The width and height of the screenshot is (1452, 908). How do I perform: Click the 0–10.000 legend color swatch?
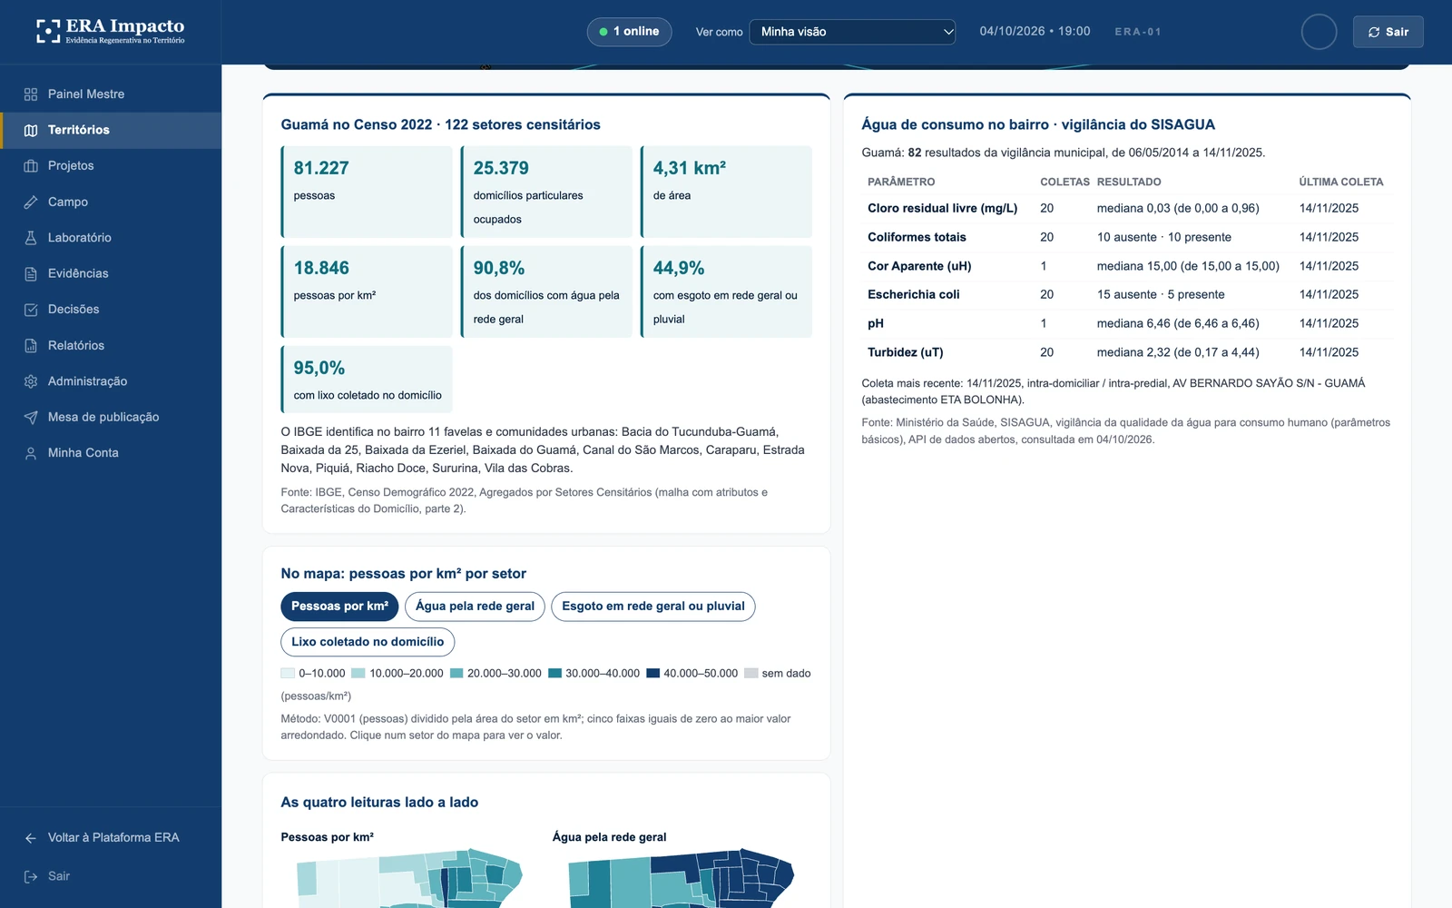(x=288, y=674)
